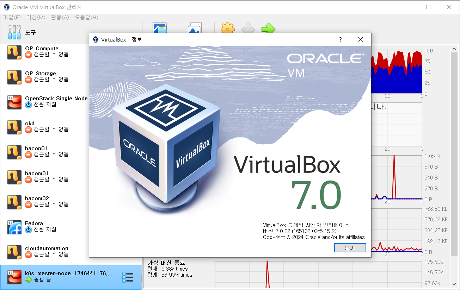Select the 'OpenStack Single Node' VM name

(x=56, y=99)
